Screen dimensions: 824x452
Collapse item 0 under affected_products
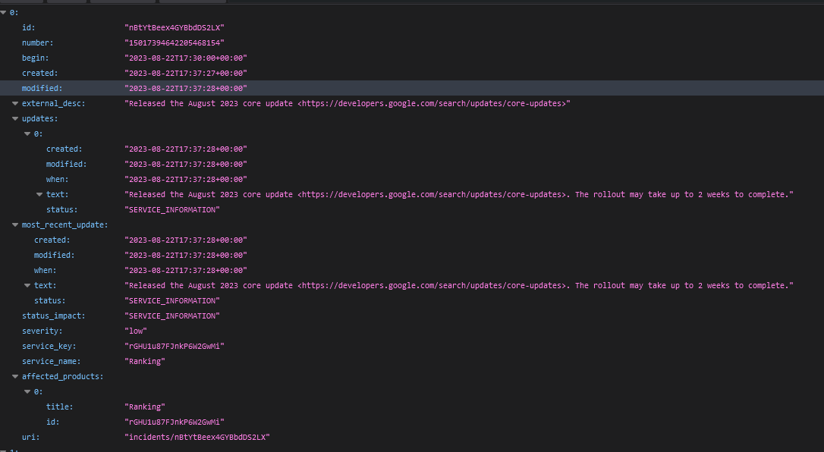click(27, 392)
